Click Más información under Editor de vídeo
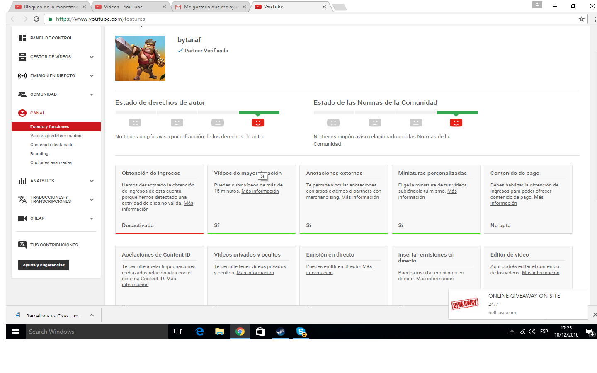 pyautogui.click(x=541, y=273)
